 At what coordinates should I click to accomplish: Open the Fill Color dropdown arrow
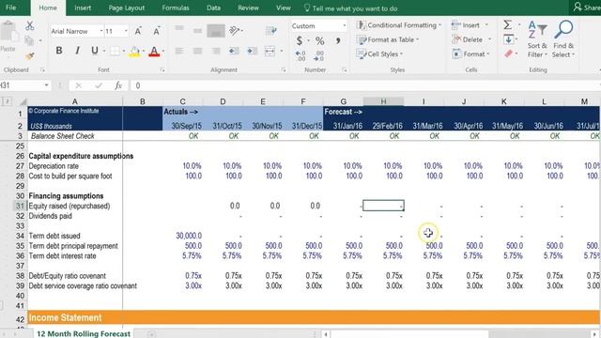(x=144, y=51)
